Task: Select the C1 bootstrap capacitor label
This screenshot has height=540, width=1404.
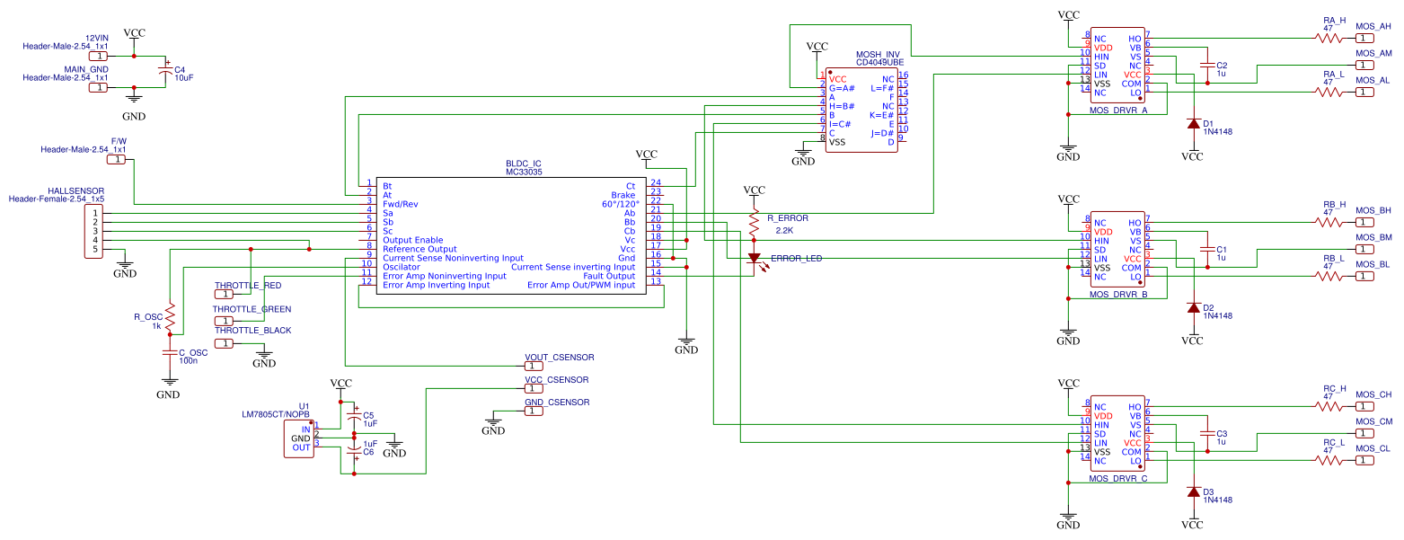Action: [1222, 249]
